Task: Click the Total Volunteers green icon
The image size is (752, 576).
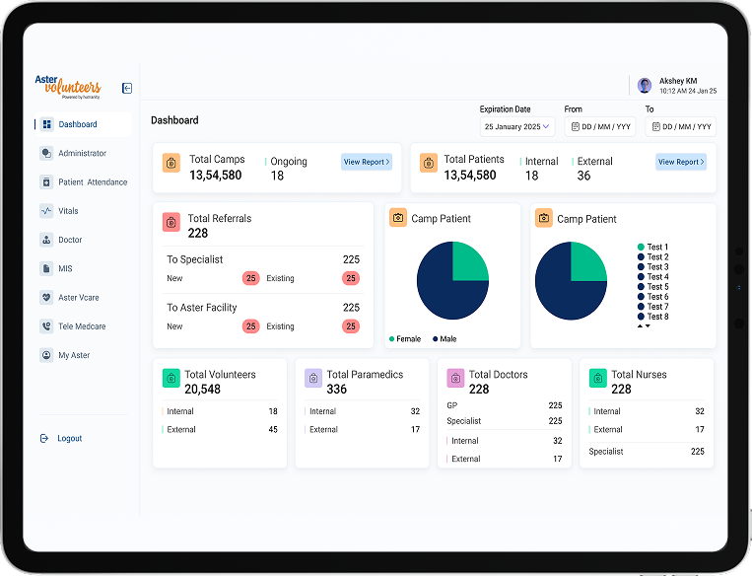Action: (x=171, y=379)
